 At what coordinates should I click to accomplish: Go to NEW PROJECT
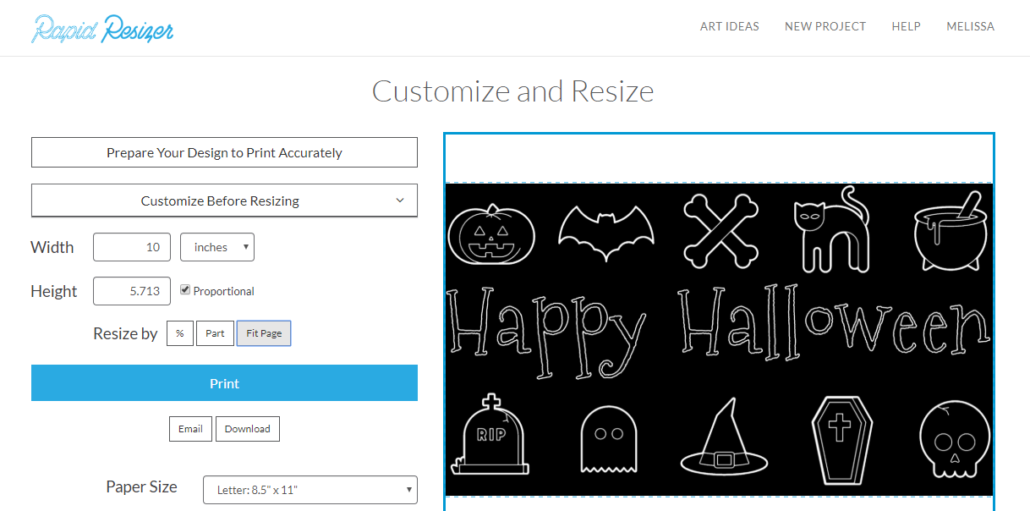pos(825,26)
